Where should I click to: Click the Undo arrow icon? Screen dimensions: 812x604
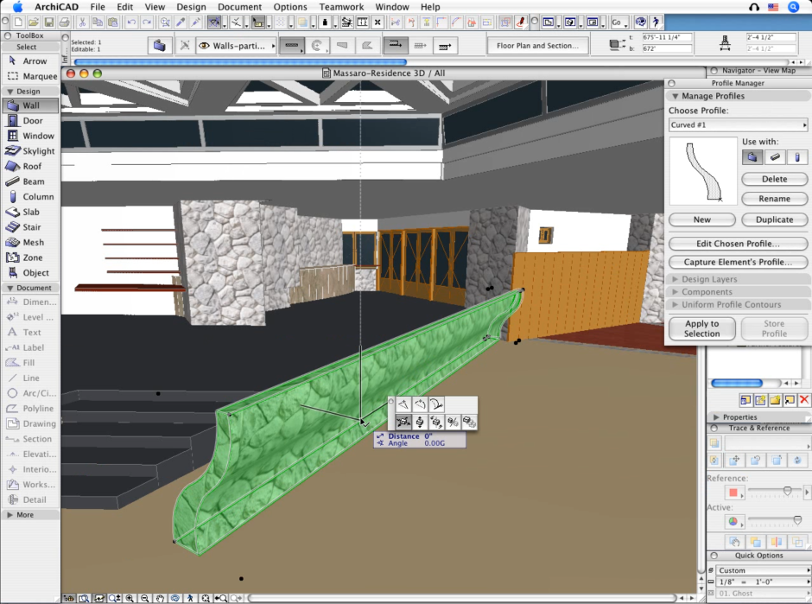click(131, 22)
